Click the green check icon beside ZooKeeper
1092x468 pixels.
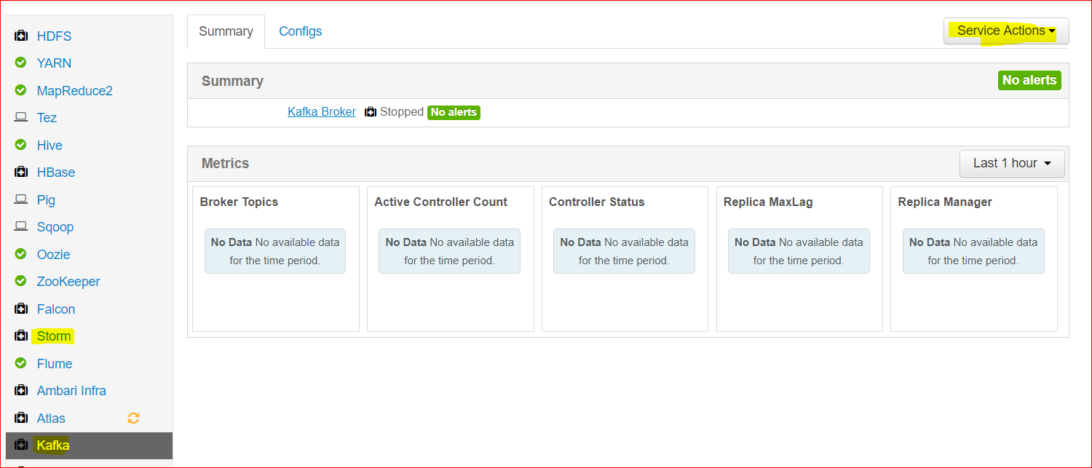(x=21, y=281)
